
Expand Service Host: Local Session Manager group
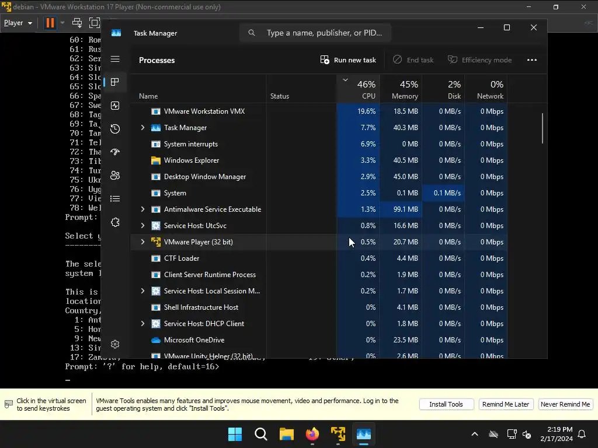point(142,291)
